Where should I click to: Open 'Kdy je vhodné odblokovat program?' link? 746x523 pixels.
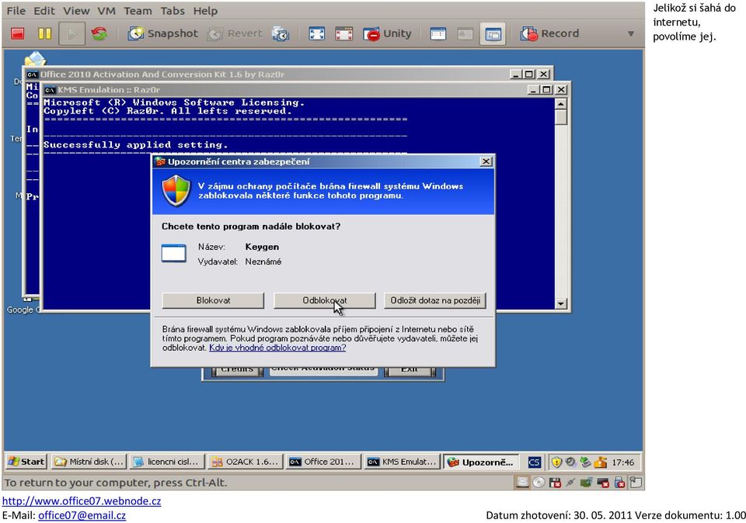(x=277, y=347)
